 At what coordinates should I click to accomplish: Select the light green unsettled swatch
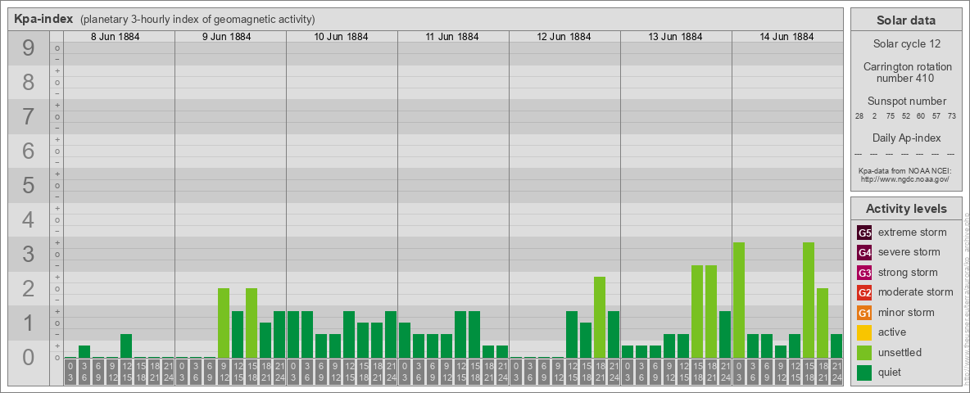[x=864, y=353]
